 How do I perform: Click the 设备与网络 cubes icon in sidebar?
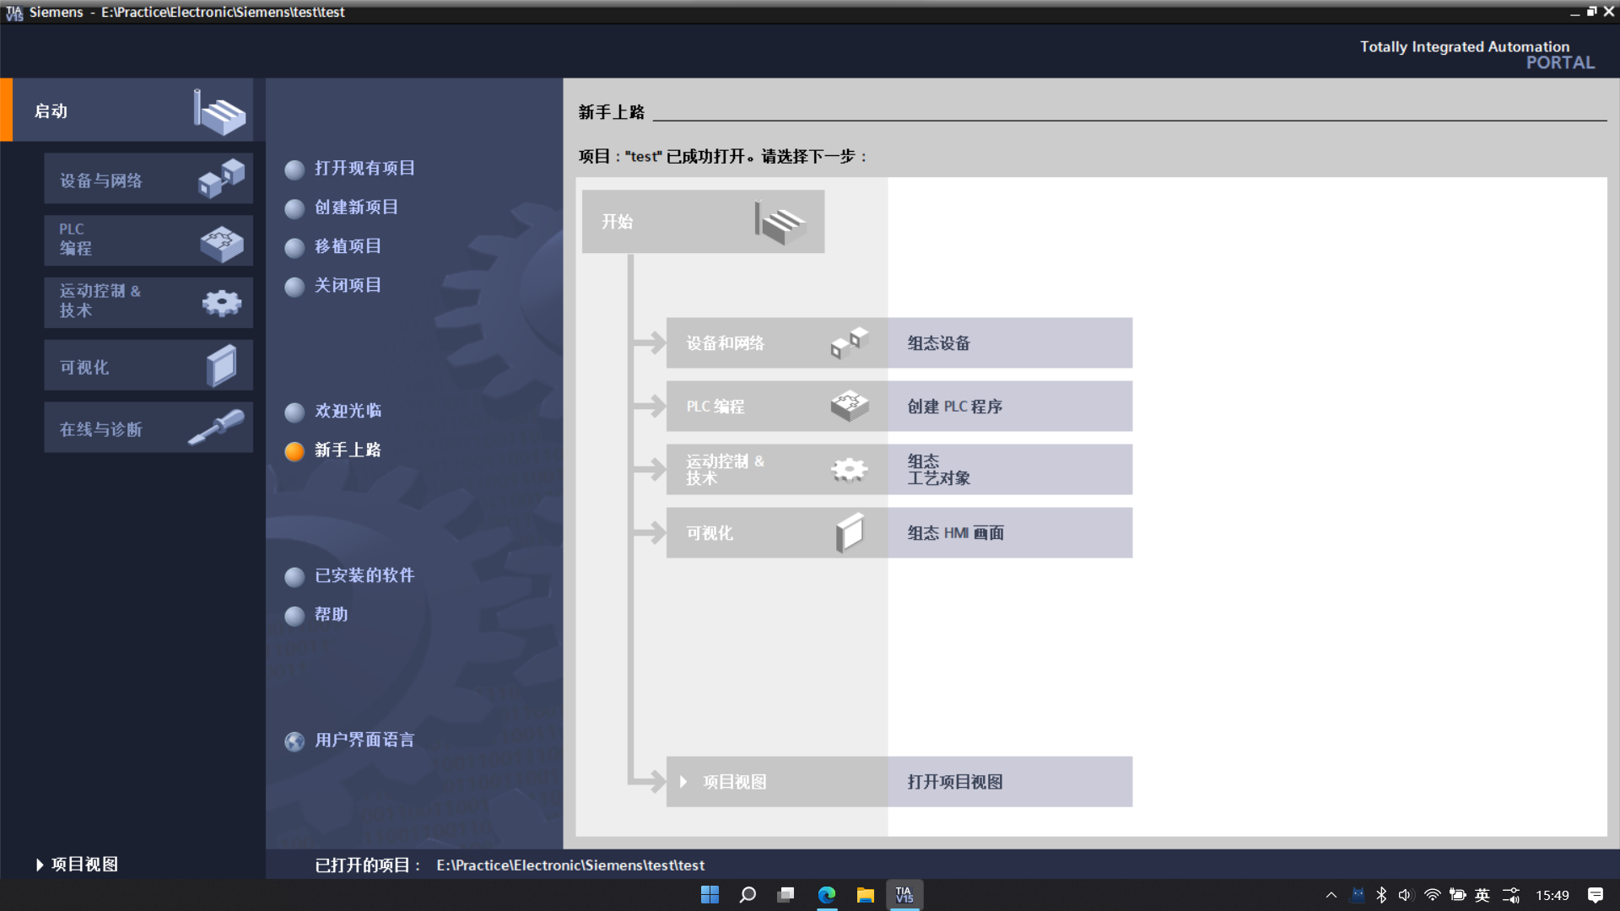(221, 179)
